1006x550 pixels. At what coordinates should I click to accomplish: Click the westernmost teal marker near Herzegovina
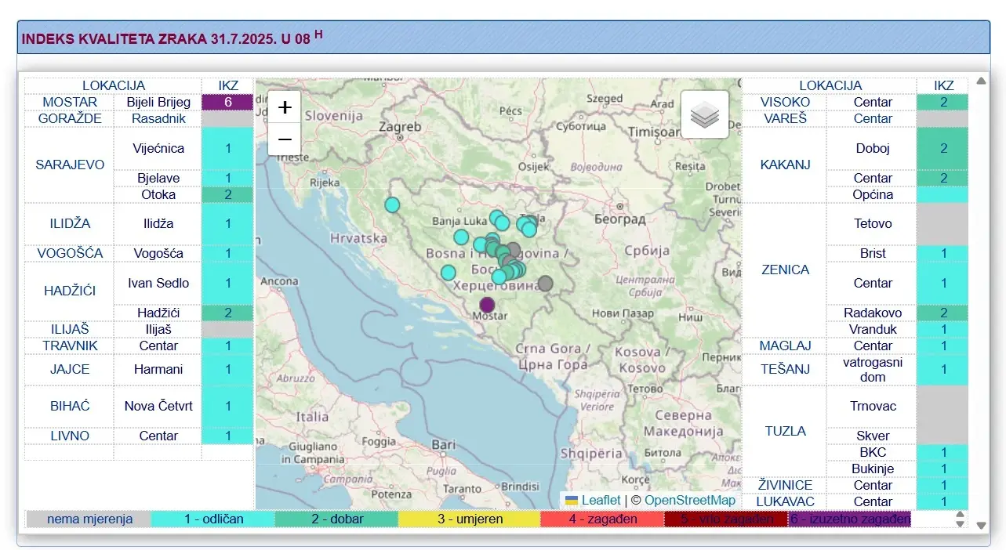pyautogui.click(x=448, y=272)
